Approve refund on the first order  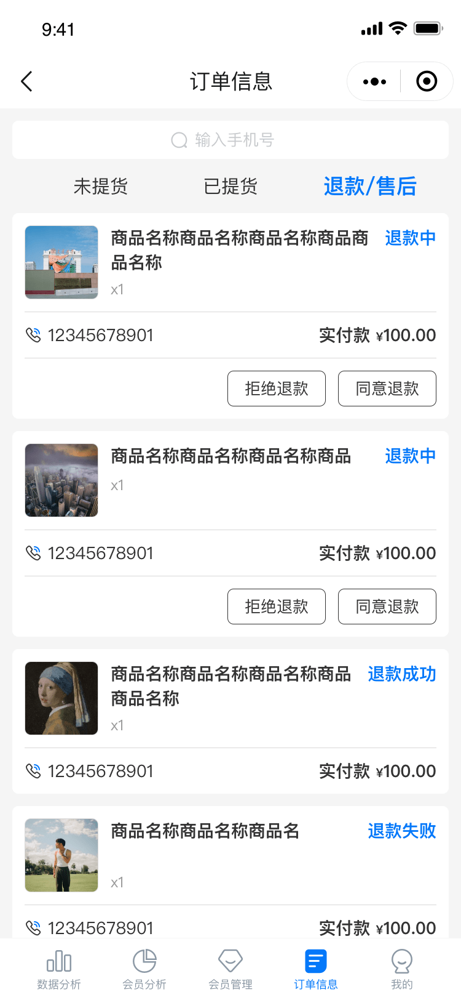tap(387, 389)
